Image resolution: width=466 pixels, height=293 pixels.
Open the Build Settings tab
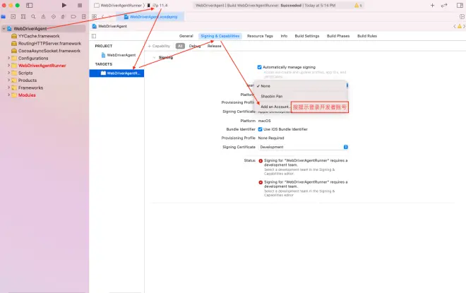(306, 36)
